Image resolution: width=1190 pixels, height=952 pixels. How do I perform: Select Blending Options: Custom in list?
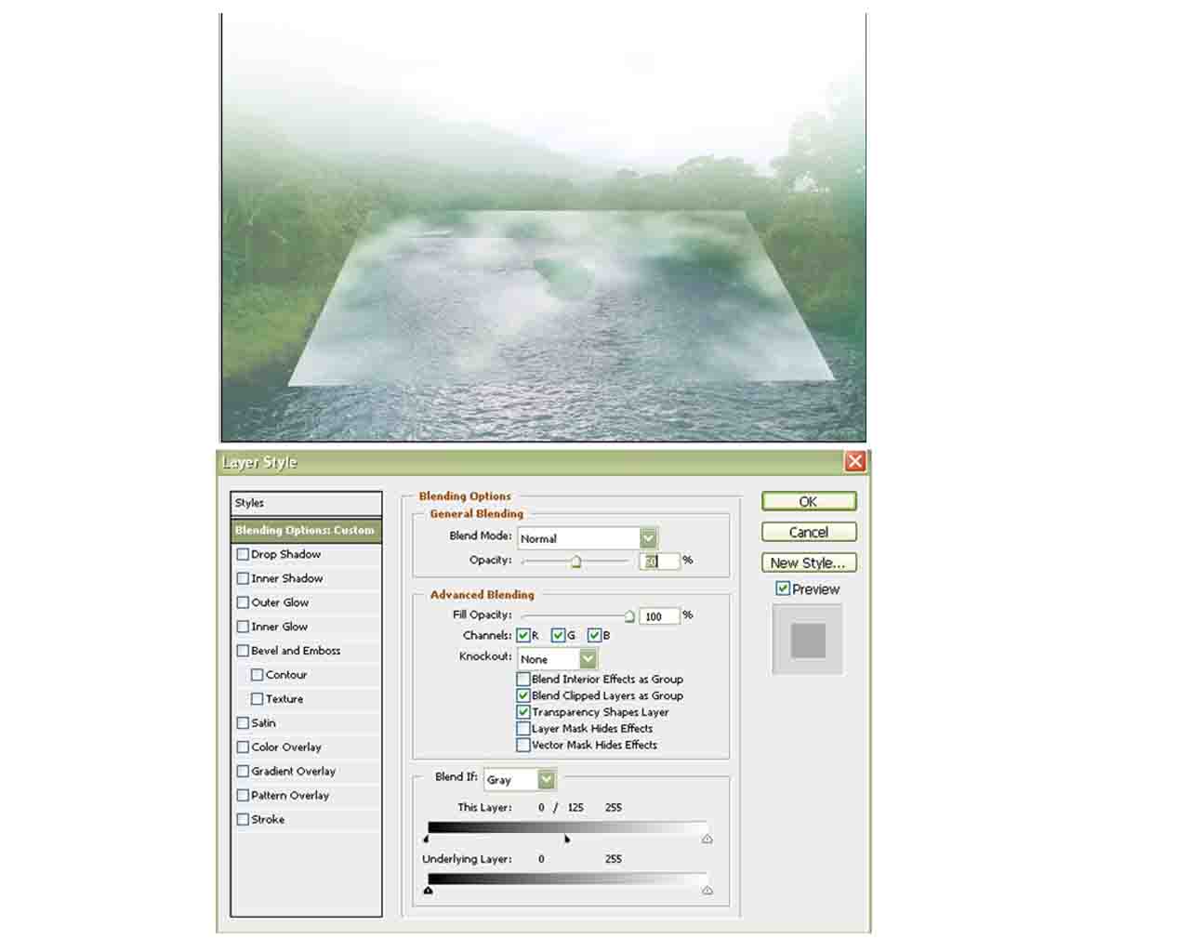(305, 530)
